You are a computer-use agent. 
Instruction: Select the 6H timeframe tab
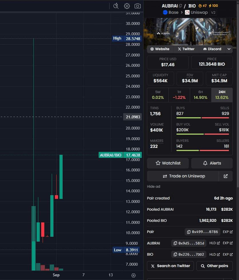pyautogui.click(x=200, y=95)
